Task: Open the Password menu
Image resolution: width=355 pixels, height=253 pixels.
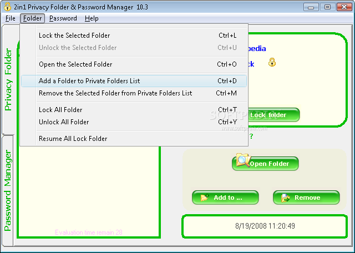Action: tap(63, 18)
